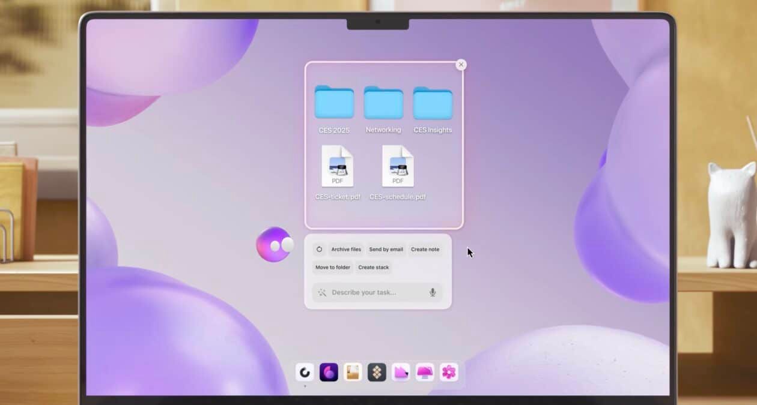Open the pink folder-with-cursor dock app
This screenshot has width=757, height=405.
[x=401, y=372]
